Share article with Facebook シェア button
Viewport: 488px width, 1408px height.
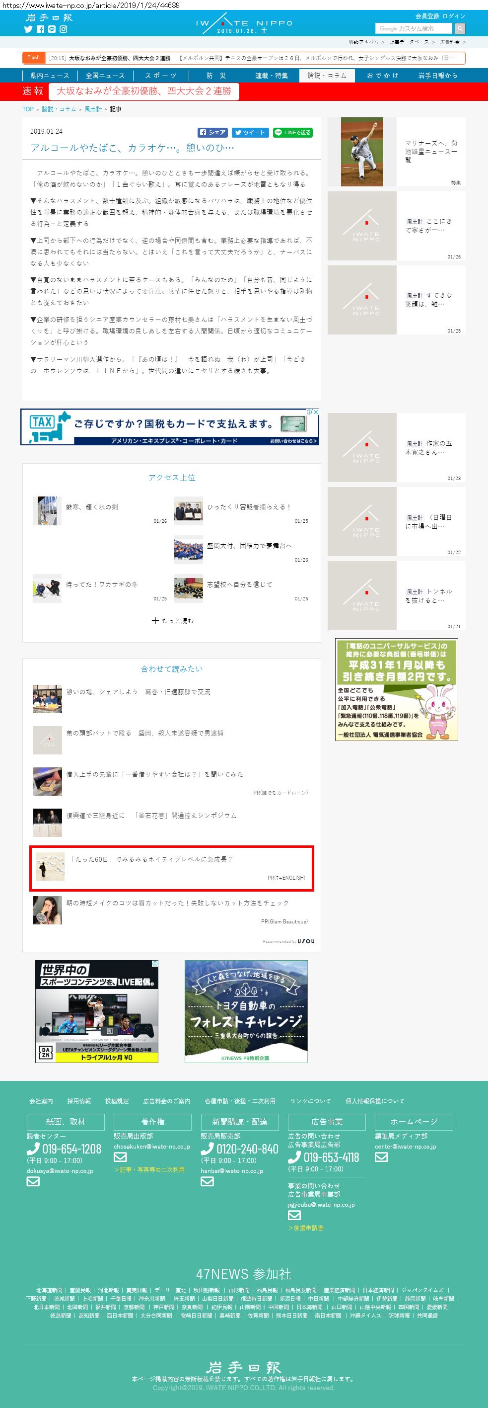click(x=213, y=132)
